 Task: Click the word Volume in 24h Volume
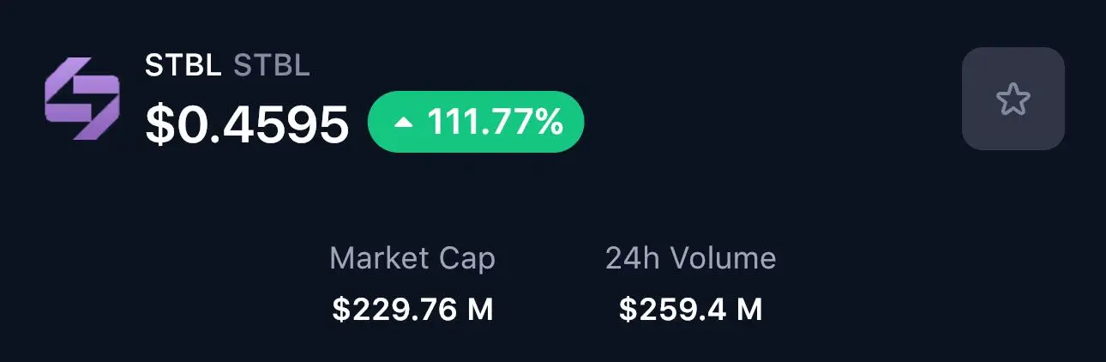(x=723, y=258)
